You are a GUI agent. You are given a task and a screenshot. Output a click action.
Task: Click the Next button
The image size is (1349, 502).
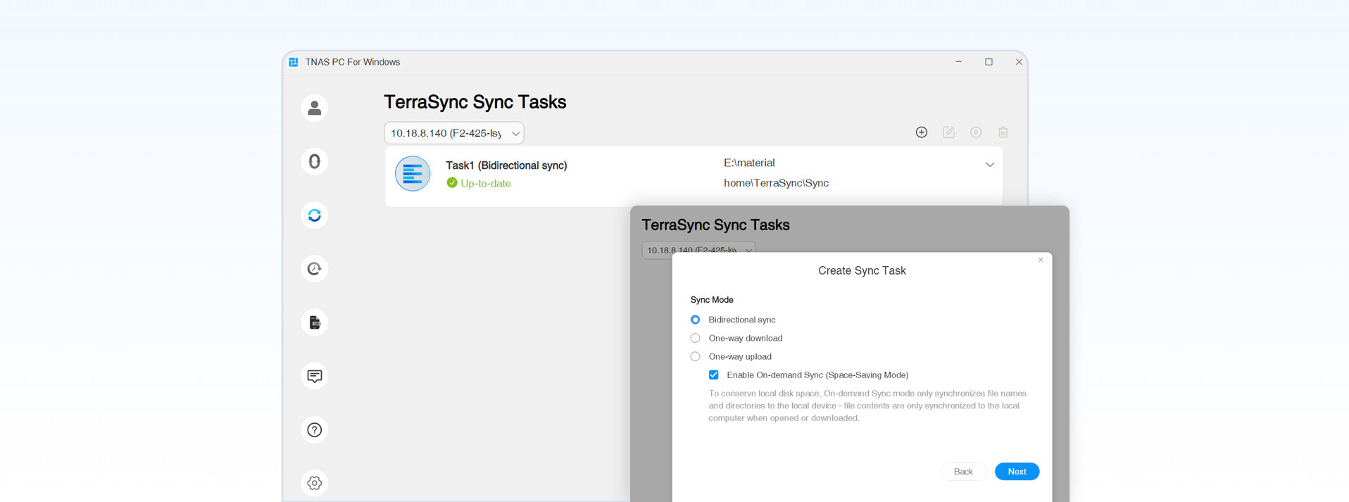1016,472
